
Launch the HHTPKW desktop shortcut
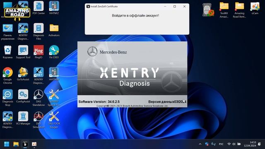click(x=54, y=74)
